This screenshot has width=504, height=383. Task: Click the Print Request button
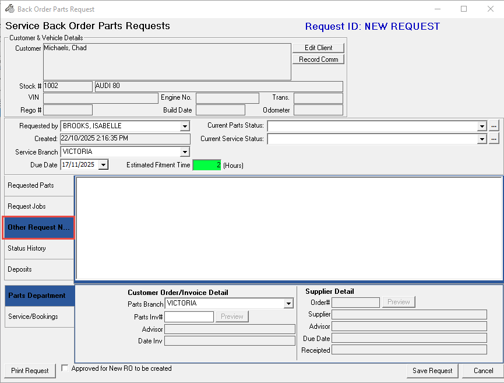coord(30,371)
